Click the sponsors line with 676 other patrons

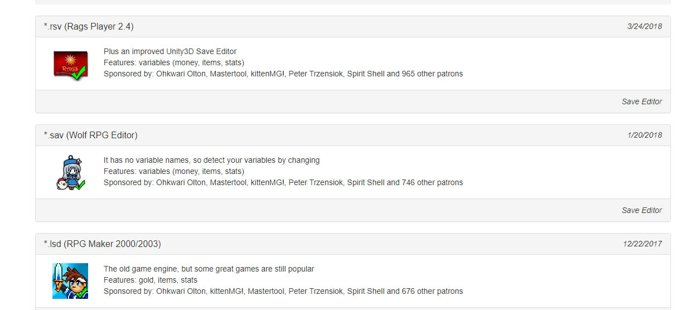(283, 291)
